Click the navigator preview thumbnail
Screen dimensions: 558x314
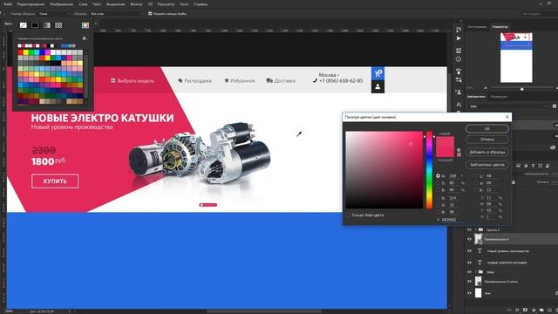coord(516,58)
